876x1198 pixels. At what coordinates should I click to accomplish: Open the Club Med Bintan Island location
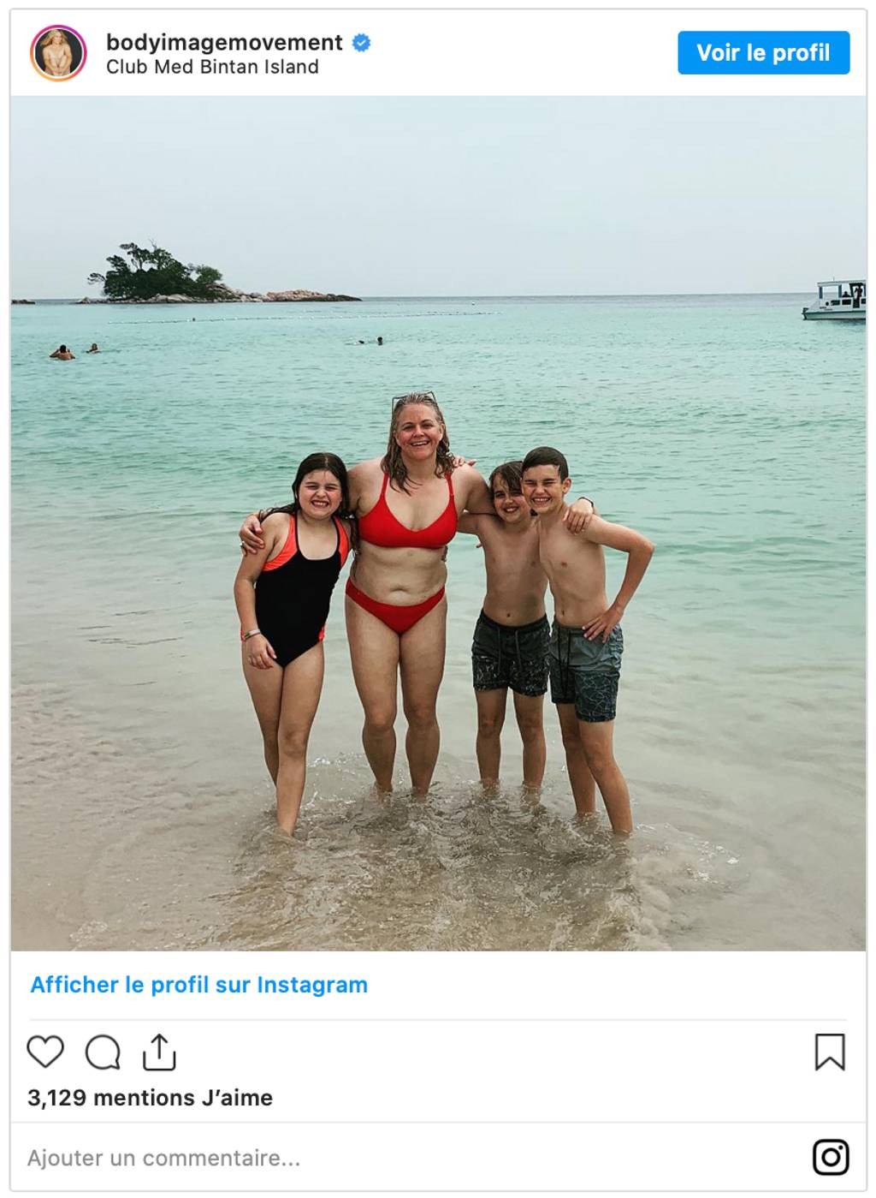tap(212, 67)
